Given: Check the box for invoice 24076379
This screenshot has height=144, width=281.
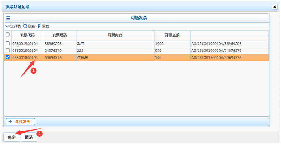Looking at the screenshot, I should 8,50.
